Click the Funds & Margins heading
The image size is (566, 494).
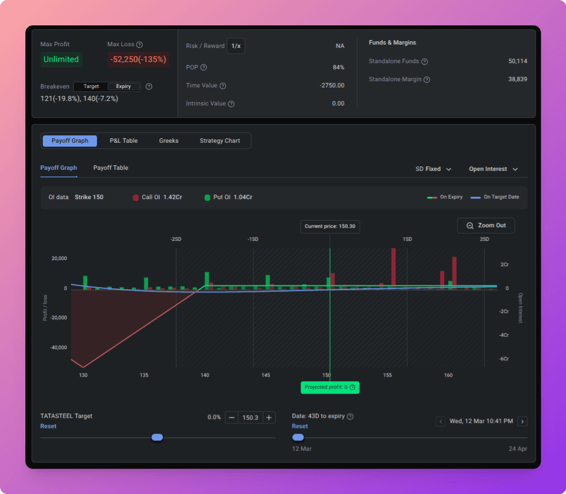point(392,43)
